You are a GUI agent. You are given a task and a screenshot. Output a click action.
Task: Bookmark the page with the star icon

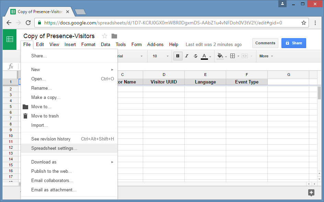pyautogui.click(x=304, y=23)
